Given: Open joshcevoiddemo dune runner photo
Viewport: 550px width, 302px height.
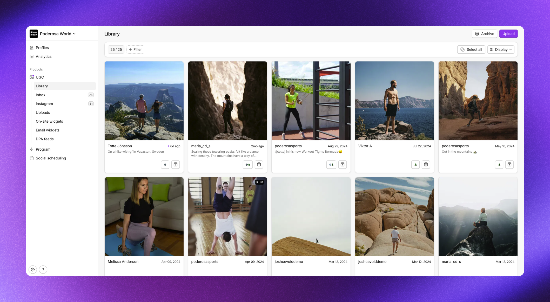Looking at the screenshot, I should click(x=311, y=217).
